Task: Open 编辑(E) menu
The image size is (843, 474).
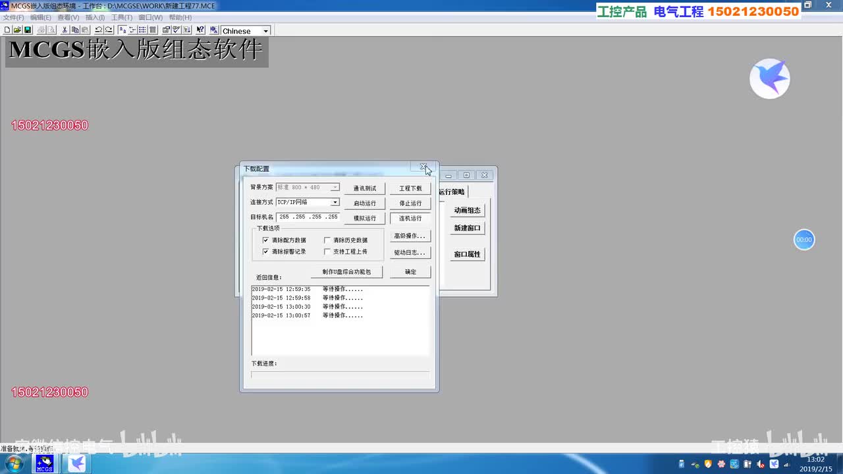Action: [40, 18]
